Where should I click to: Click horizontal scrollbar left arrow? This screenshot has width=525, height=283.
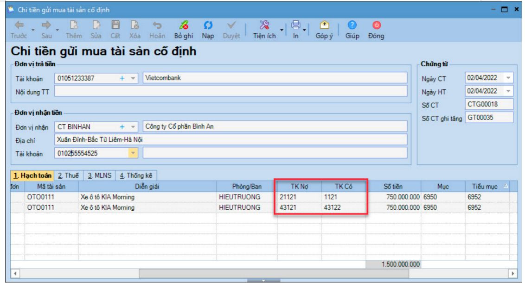[15, 274]
